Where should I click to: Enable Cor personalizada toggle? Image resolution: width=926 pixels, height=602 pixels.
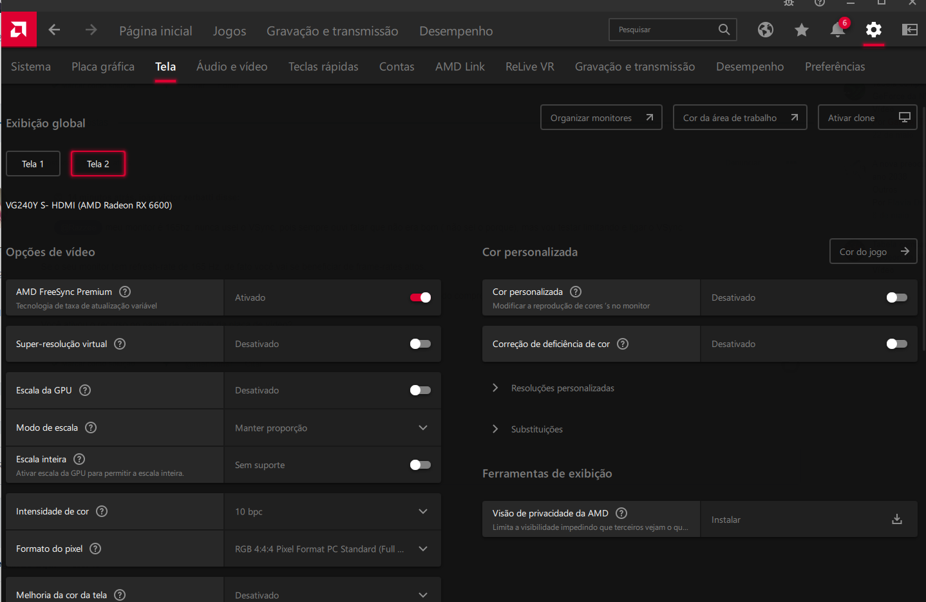click(x=897, y=297)
